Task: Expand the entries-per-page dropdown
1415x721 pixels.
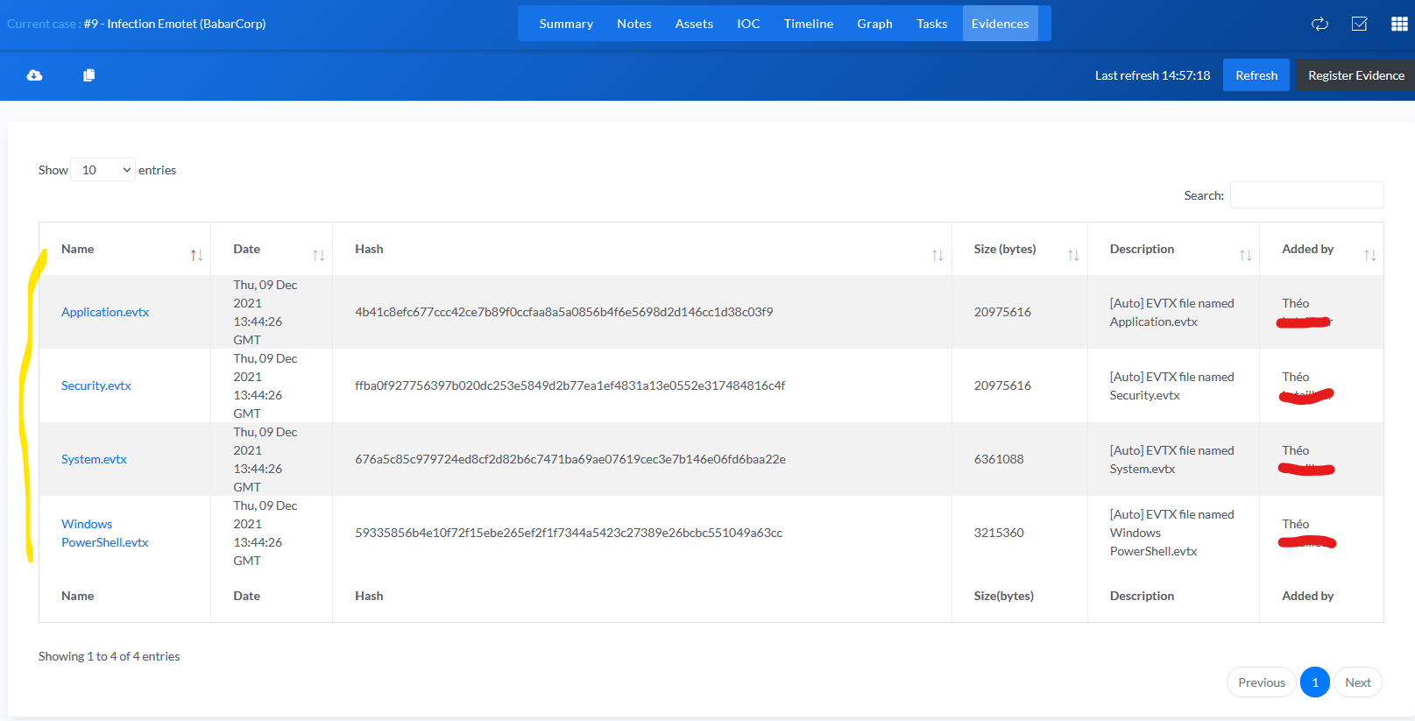Action: click(103, 170)
